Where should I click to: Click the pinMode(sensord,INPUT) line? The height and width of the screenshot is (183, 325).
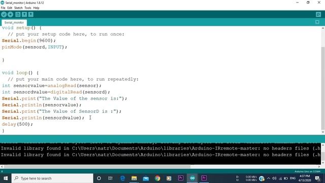pyautogui.click(x=35, y=47)
